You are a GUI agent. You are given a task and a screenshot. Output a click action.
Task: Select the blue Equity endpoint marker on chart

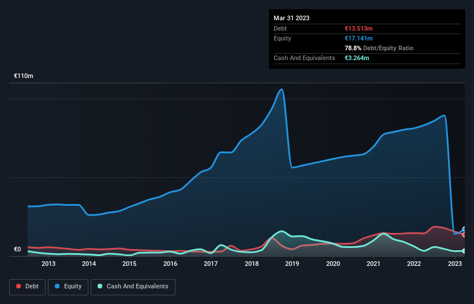pyautogui.click(x=464, y=229)
